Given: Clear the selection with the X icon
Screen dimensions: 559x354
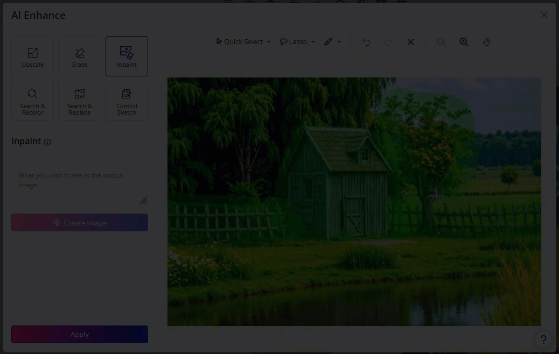Looking at the screenshot, I should click(x=411, y=42).
